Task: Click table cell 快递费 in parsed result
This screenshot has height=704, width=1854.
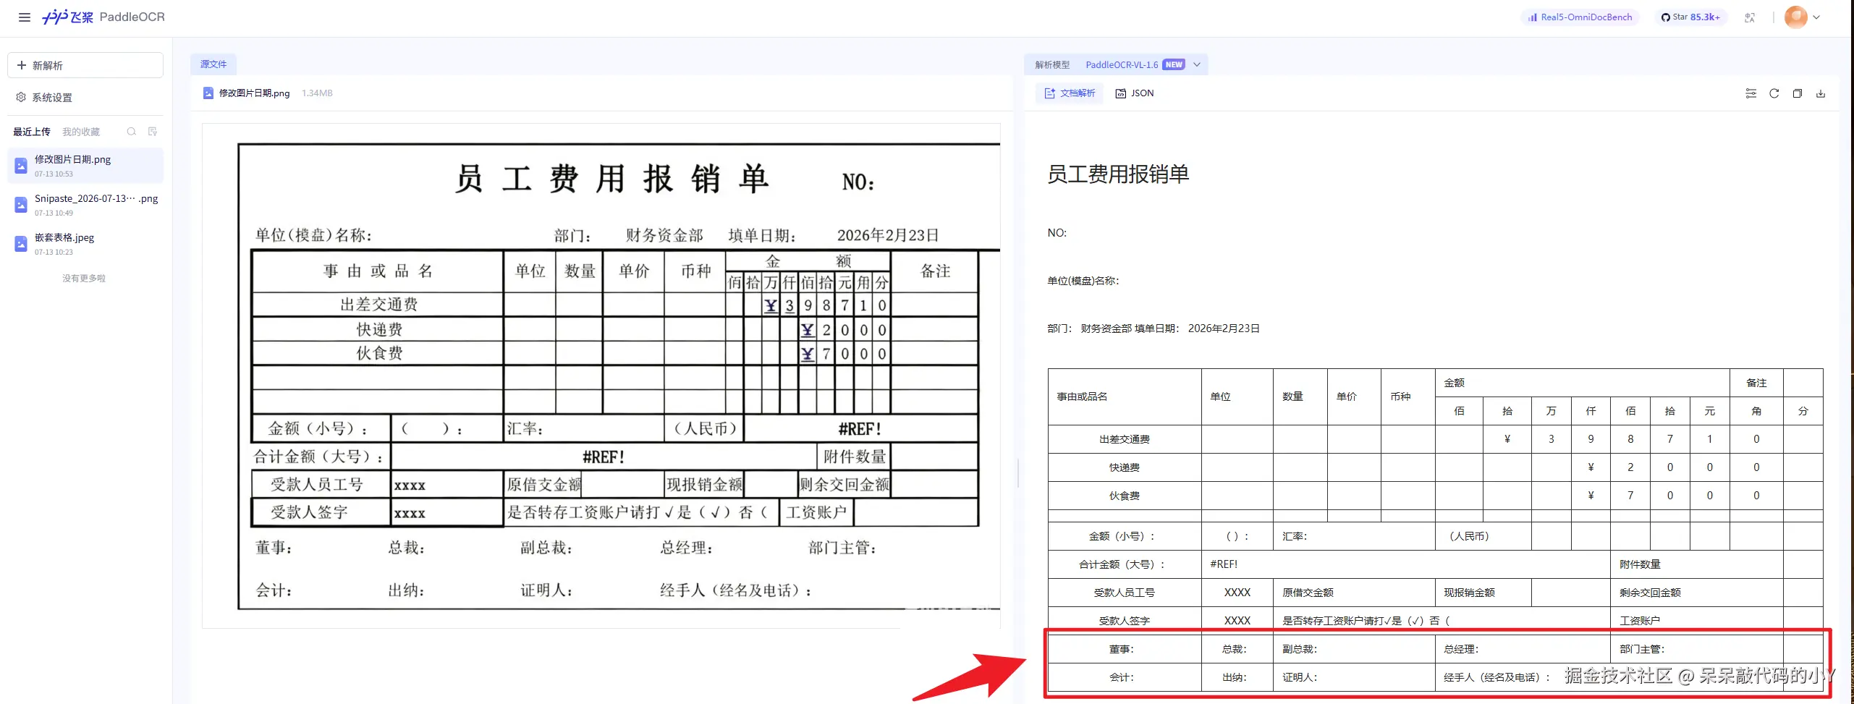Action: click(1125, 467)
